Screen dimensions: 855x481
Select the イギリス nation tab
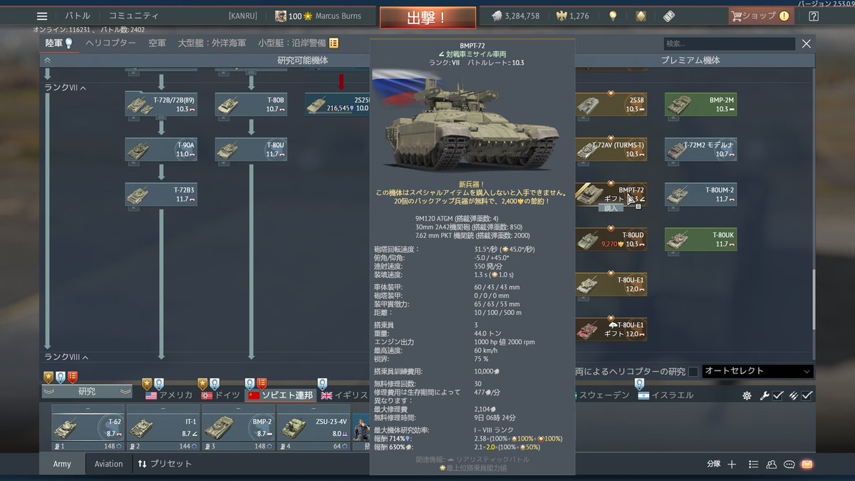[x=345, y=395]
